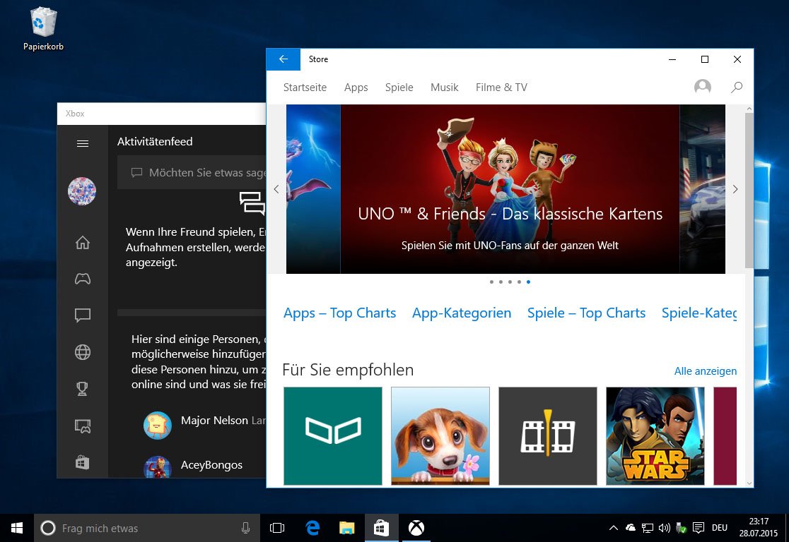The height and width of the screenshot is (542, 789).
Task: Open the network icon in the tray
Action: pyautogui.click(x=647, y=528)
